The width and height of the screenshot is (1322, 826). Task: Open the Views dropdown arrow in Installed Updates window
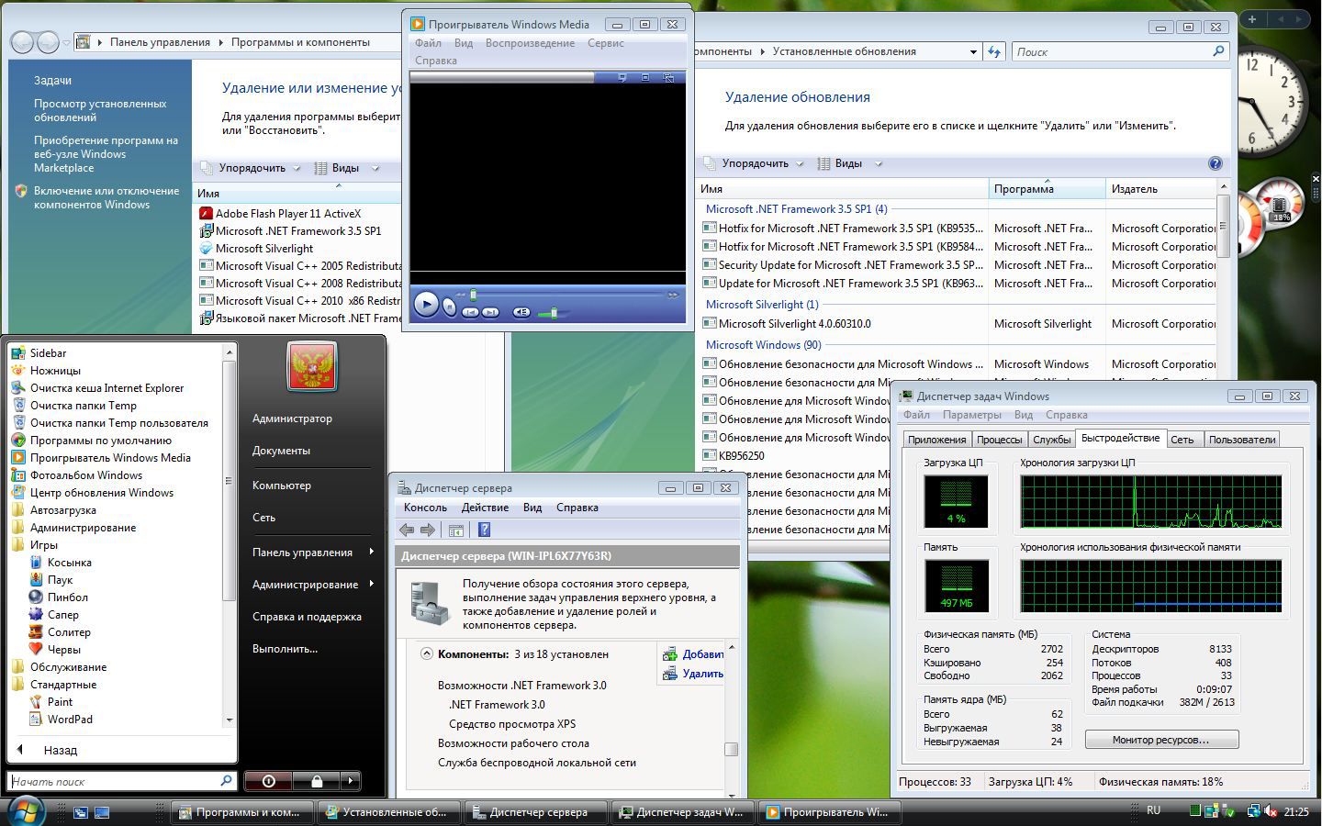coord(878,164)
